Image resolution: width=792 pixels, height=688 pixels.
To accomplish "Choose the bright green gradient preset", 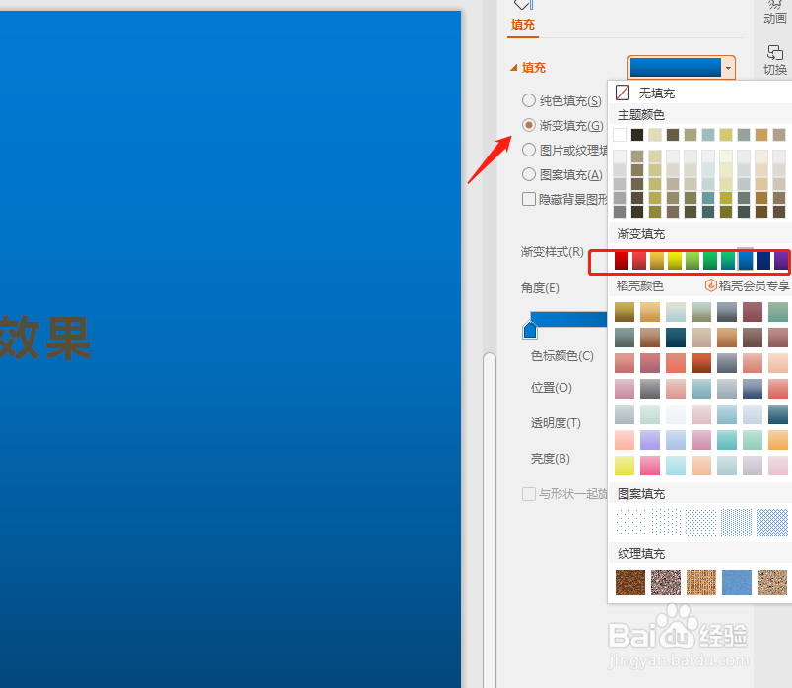I will [710, 261].
